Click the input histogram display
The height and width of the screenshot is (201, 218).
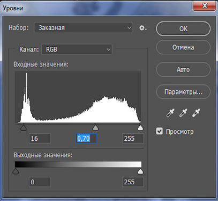tap(78, 97)
